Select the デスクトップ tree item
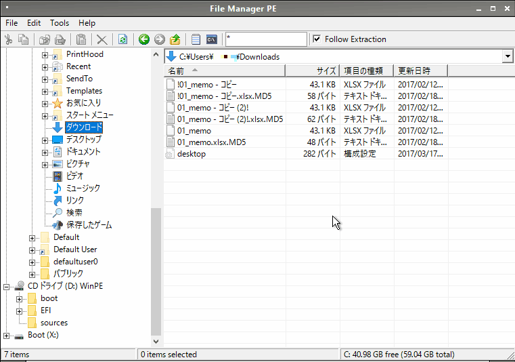515x362 pixels. pos(84,140)
